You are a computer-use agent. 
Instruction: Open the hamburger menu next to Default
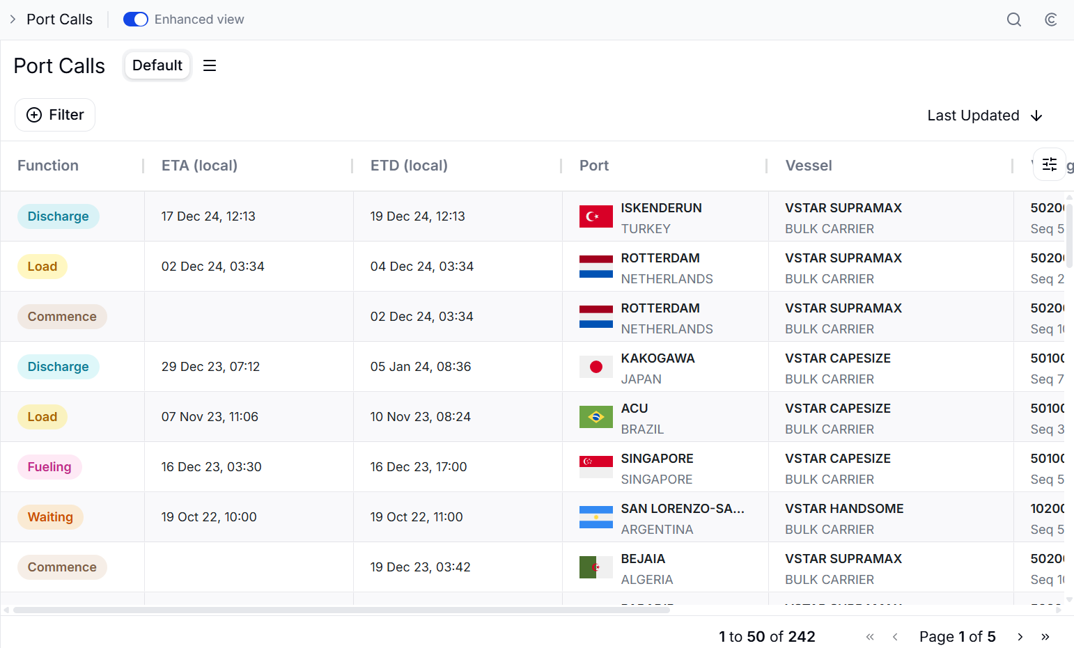pyautogui.click(x=210, y=65)
